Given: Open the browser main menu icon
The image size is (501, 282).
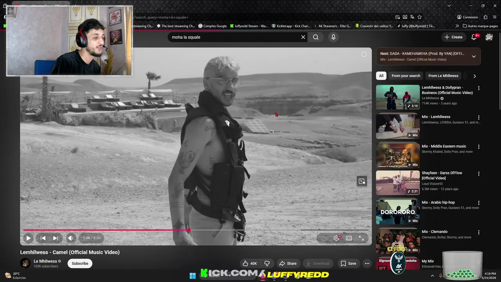Looking at the screenshot, I should [x=495, y=17].
